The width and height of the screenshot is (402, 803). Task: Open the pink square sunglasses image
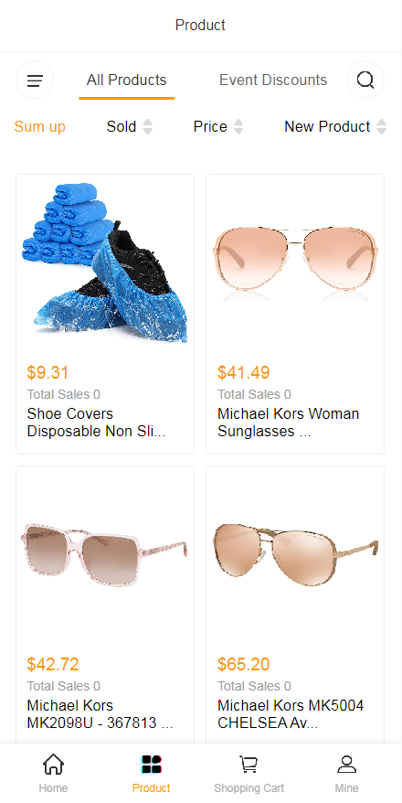[105, 554]
